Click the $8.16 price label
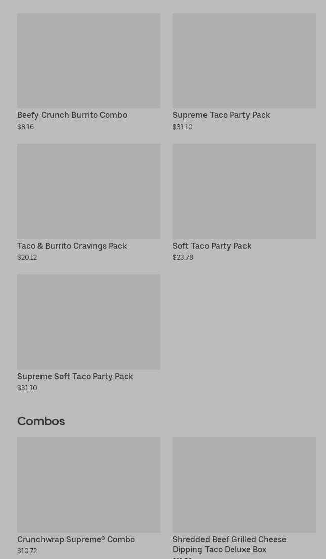 coord(25,127)
